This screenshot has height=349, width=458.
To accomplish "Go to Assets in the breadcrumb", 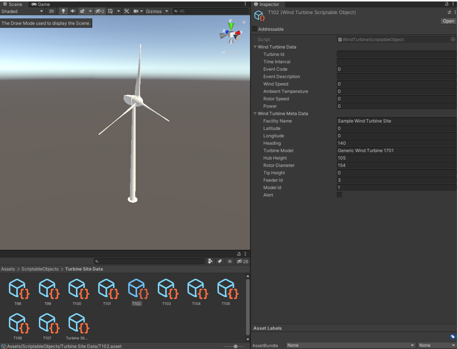I will (8, 269).
